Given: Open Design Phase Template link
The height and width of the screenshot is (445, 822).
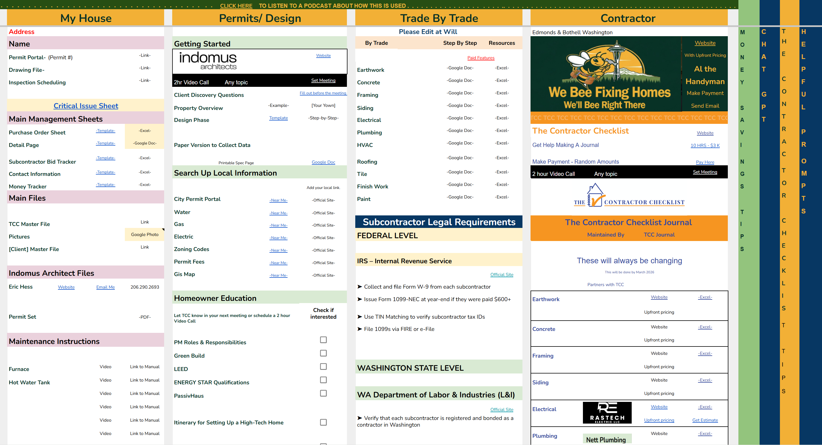Looking at the screenshot, I should click(279, 118).
